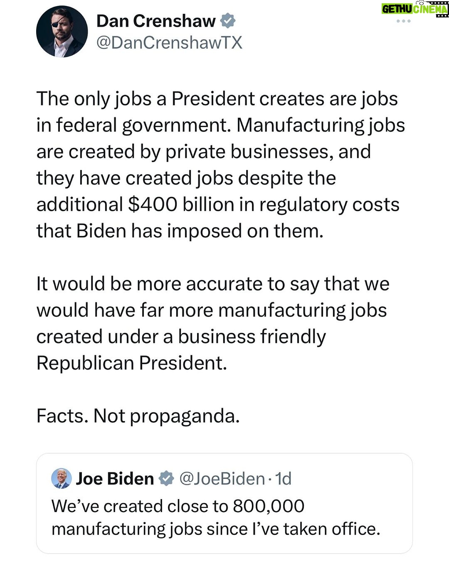The width and height of the screenshot is (449, 562).
Task: Click the 'Facts. Not propaganda.' line
Action: coord(138,416)
